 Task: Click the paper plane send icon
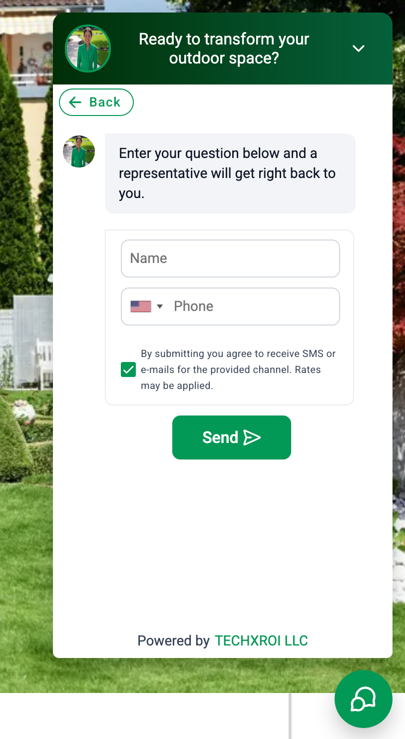click(x=252, y=437)
